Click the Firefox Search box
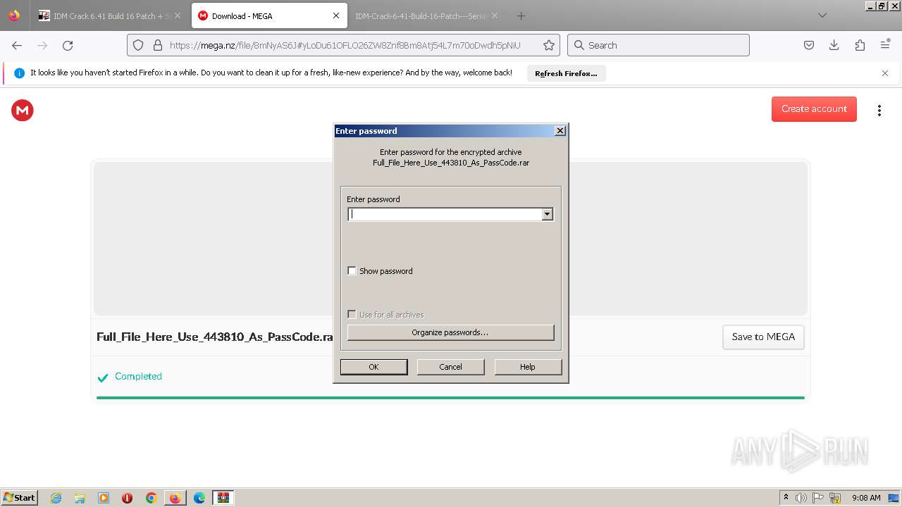Screen dimensions: 902x507 click(x=658, y=45)
